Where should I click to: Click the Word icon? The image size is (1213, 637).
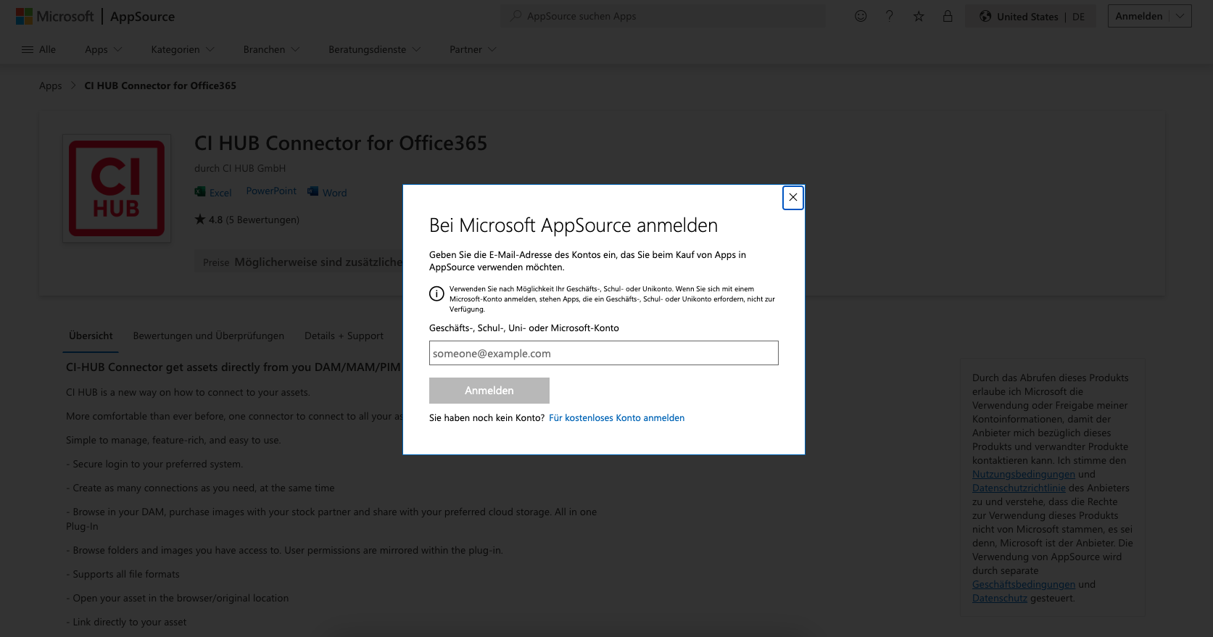[x=313, y=191]
